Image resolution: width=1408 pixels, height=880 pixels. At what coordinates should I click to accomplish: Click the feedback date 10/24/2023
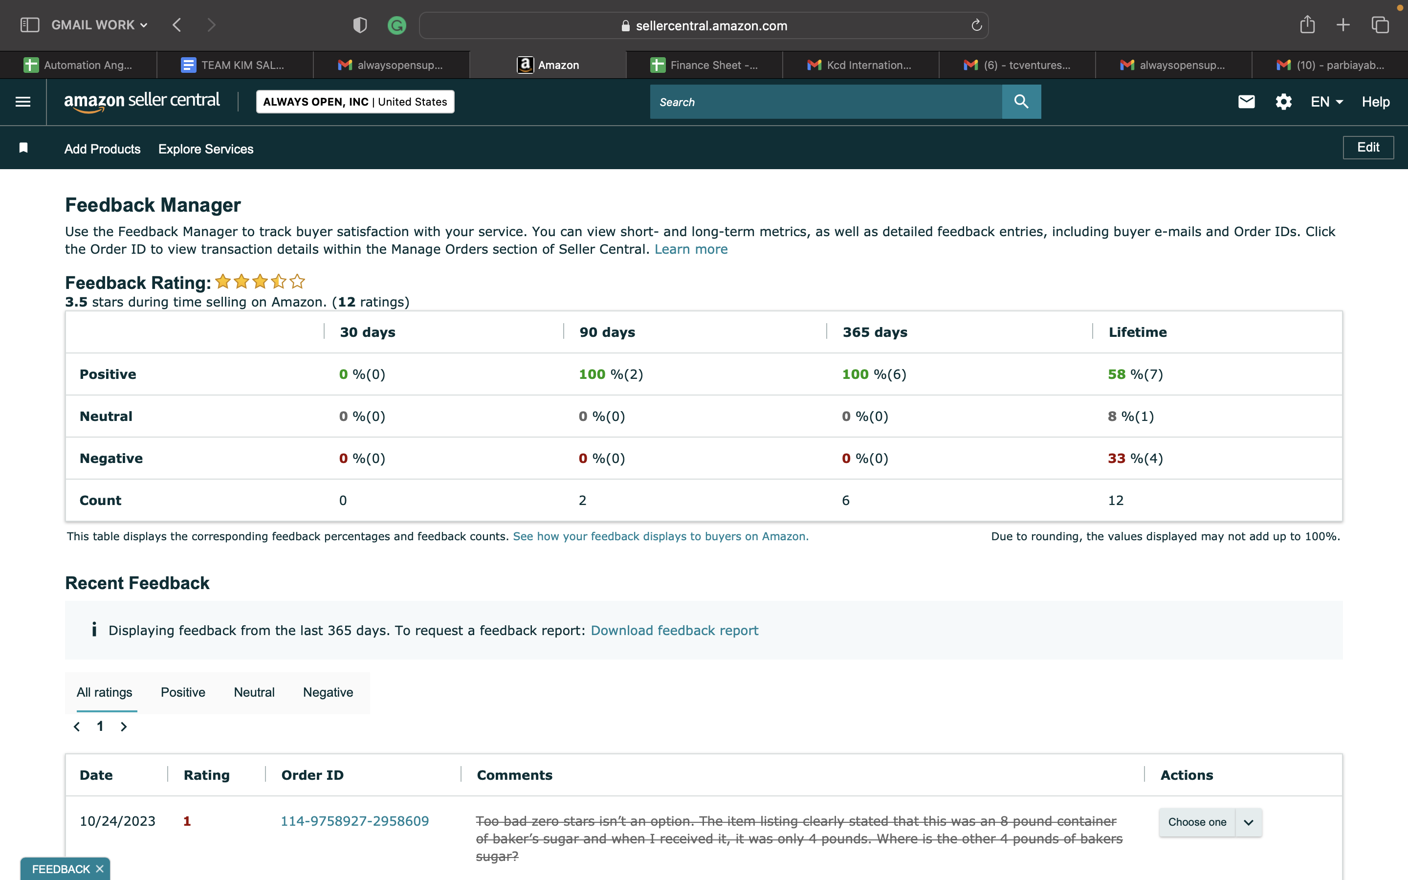click(x=117, y=821)
